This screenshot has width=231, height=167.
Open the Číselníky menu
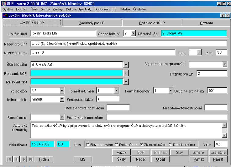[139, 9]
